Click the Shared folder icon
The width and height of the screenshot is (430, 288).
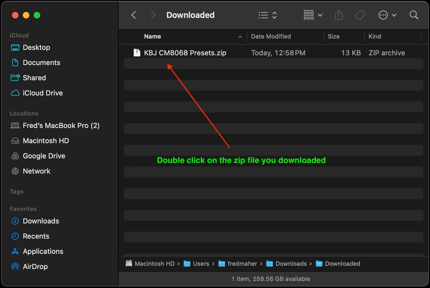click(15, 77)
